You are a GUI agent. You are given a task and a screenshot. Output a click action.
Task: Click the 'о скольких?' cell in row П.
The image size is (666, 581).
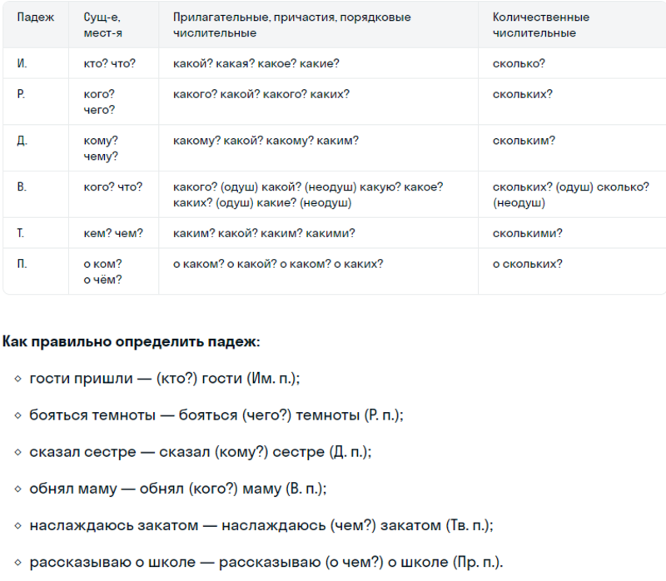[x=572, y=271]
